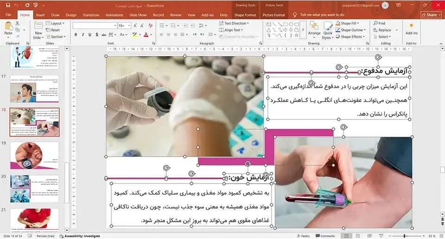
Task: Apply the text highlight color
Action: point(134,35)
